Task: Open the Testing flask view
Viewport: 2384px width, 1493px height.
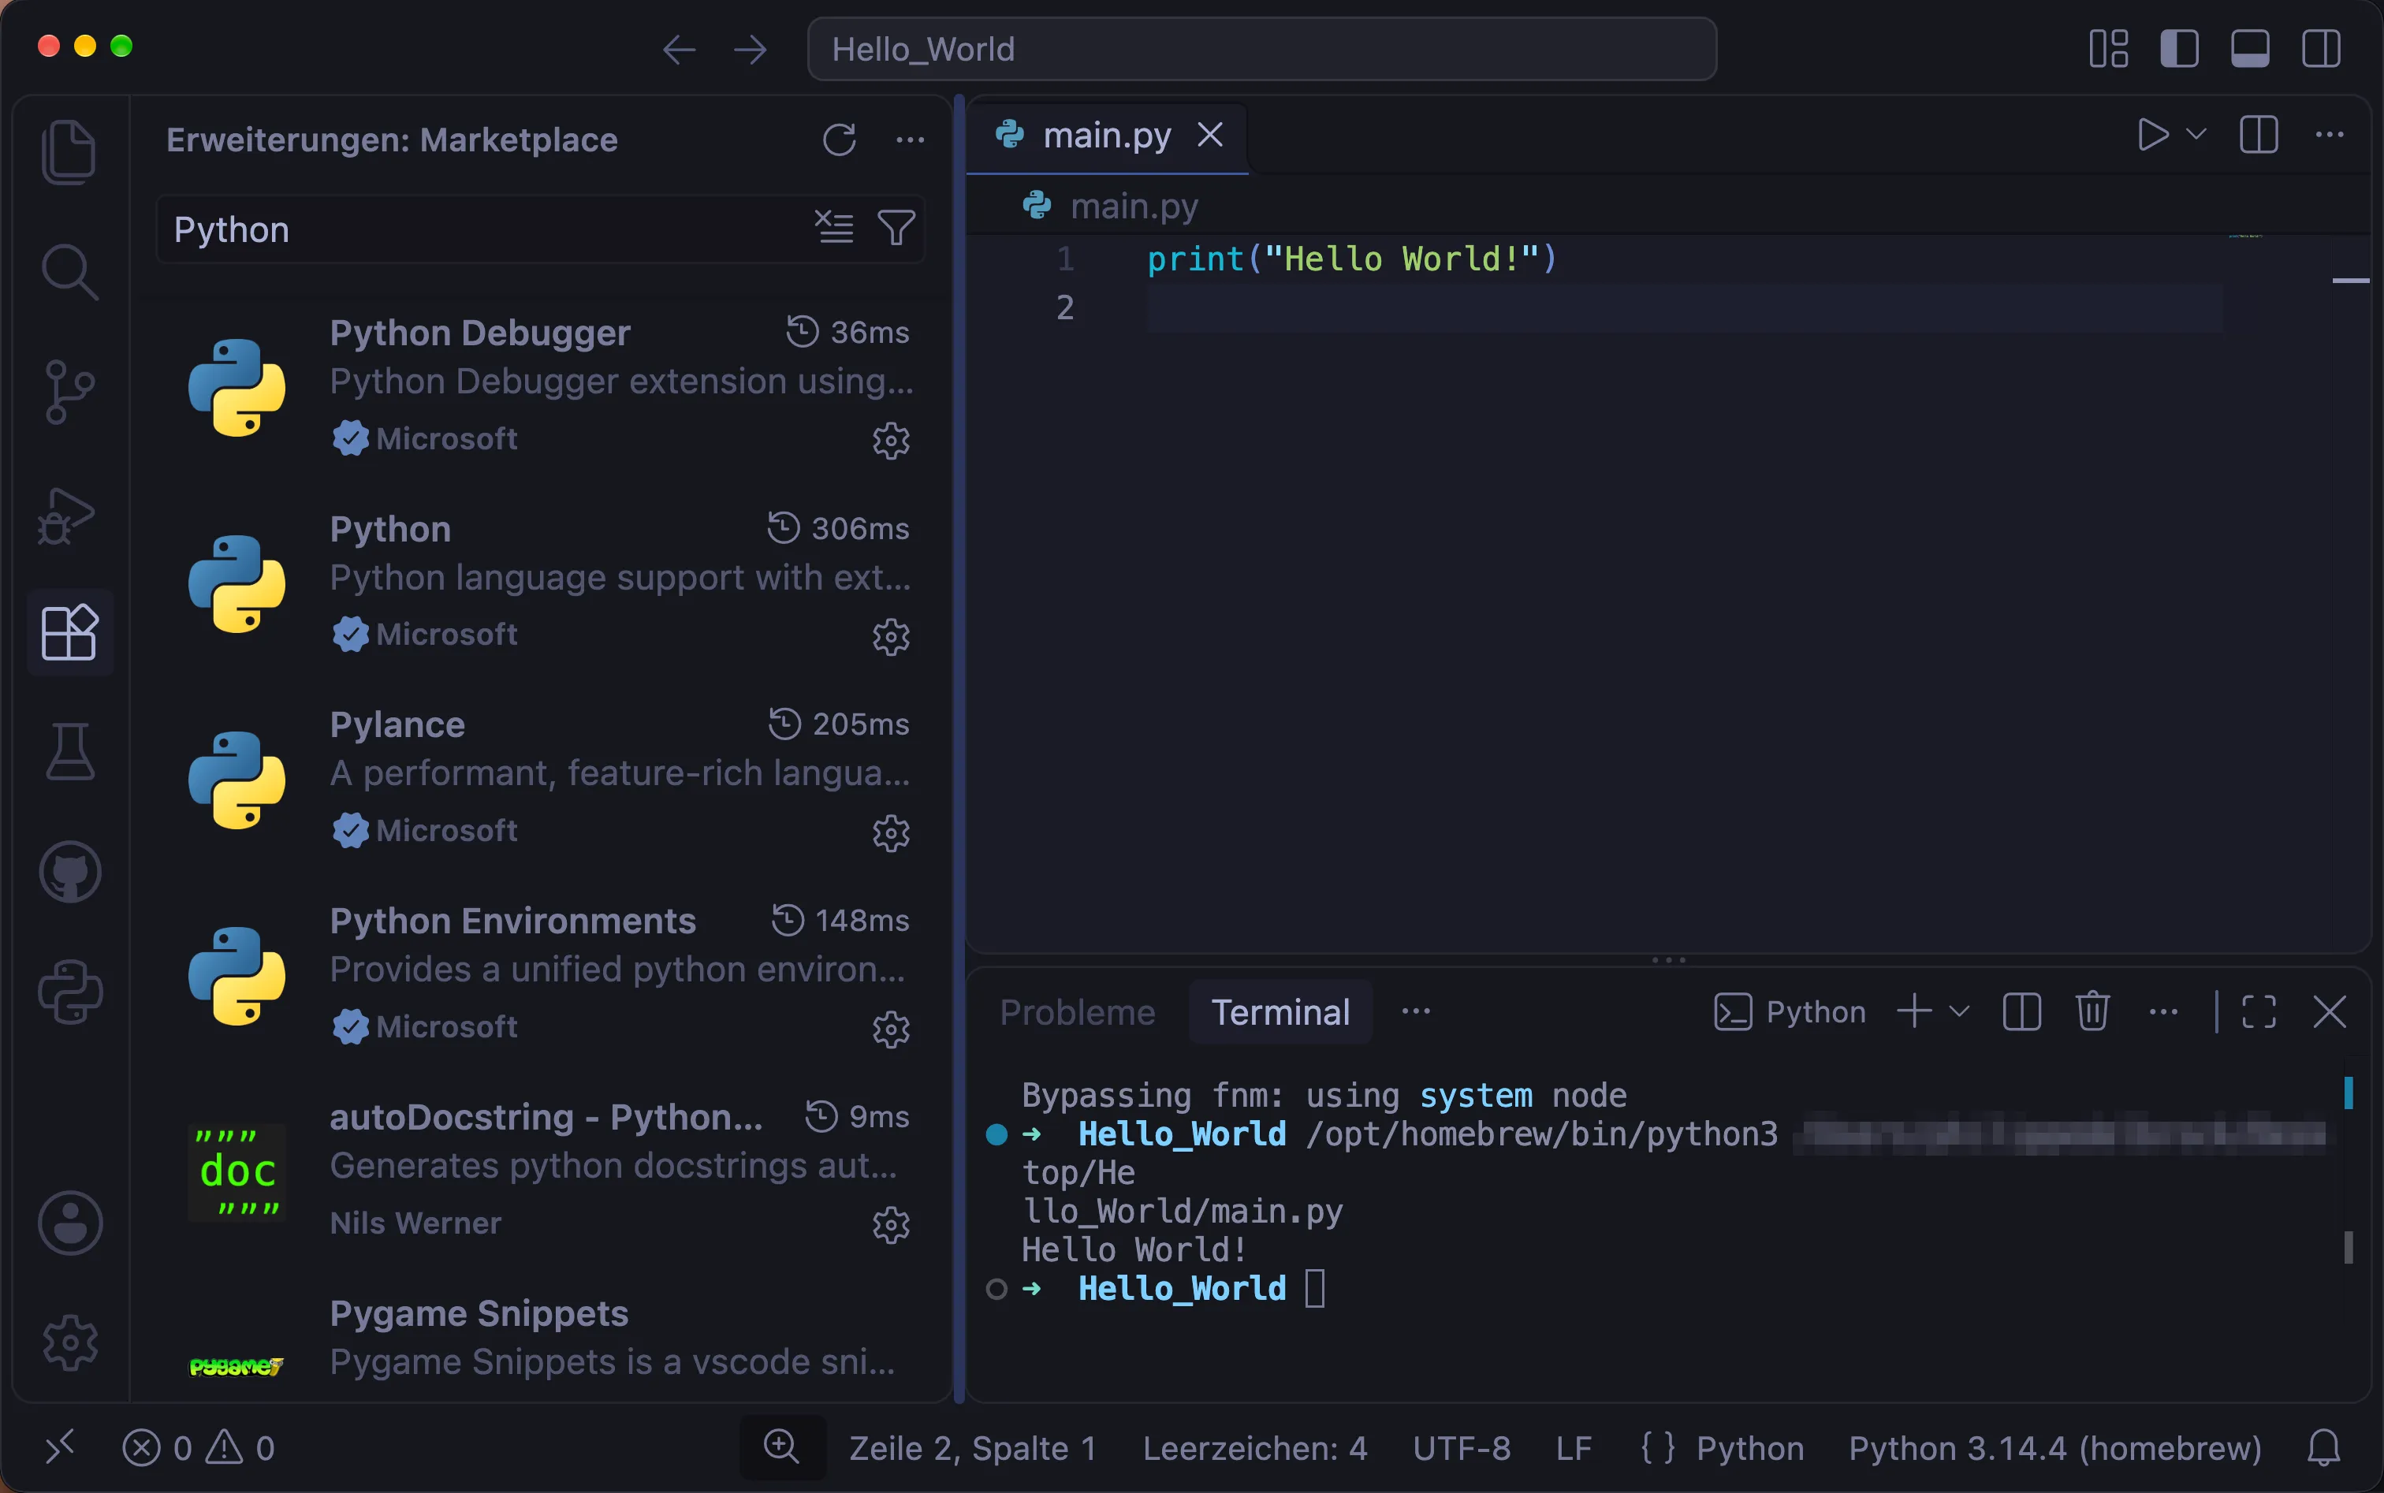Action: (70, 751)
